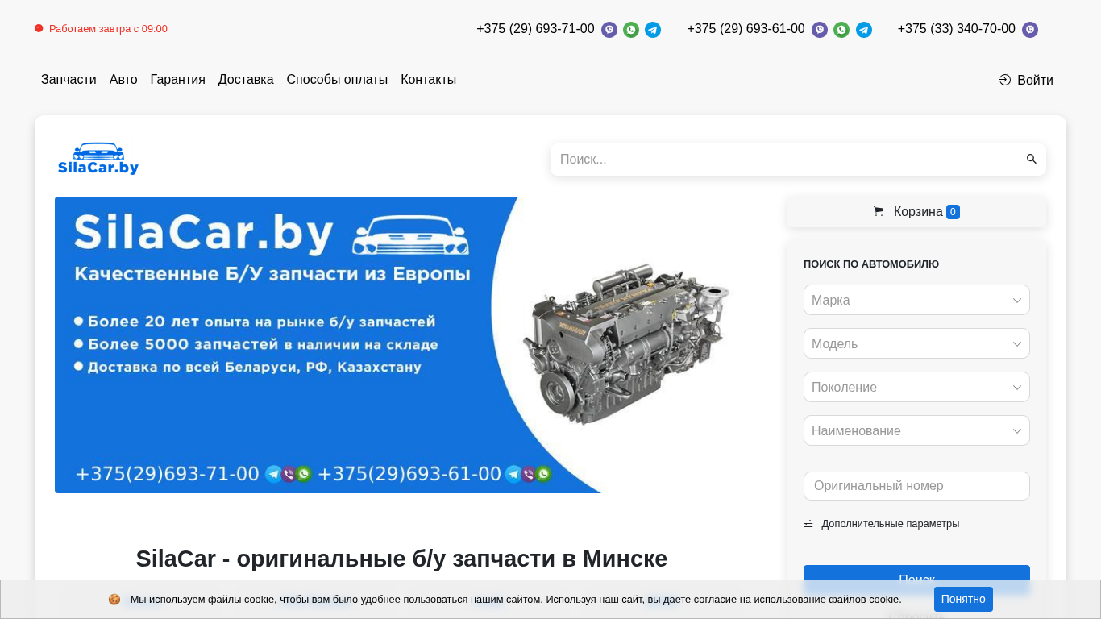
Task: Expand the Марка dropdown
Action: [x=916, y=300]
